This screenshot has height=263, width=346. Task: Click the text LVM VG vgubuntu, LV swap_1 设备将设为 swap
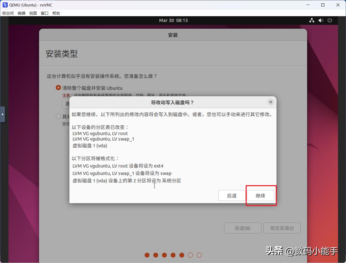click(x=122, y=173)
